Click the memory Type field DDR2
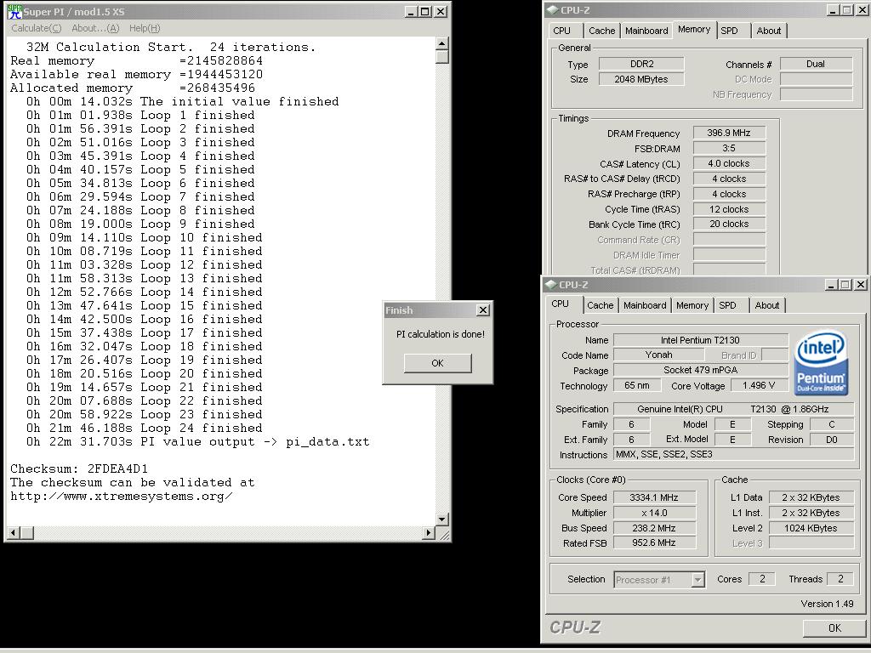 pyautogui.click(x=641, y=64)
